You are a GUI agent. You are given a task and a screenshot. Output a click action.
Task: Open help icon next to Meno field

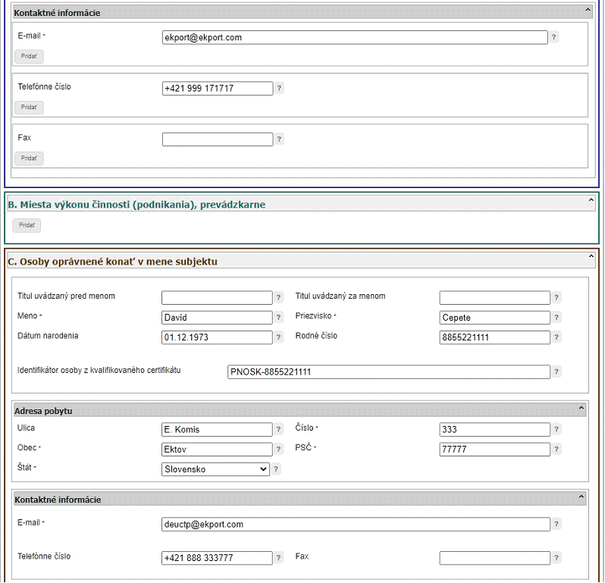278,317
